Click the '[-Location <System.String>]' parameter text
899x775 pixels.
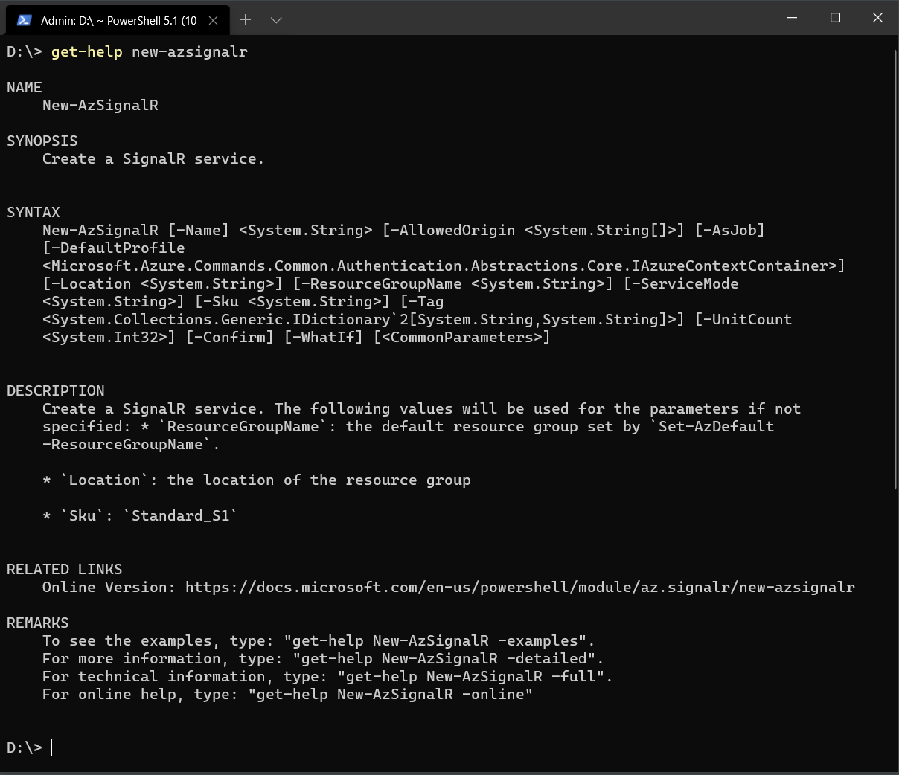[163, 283]
